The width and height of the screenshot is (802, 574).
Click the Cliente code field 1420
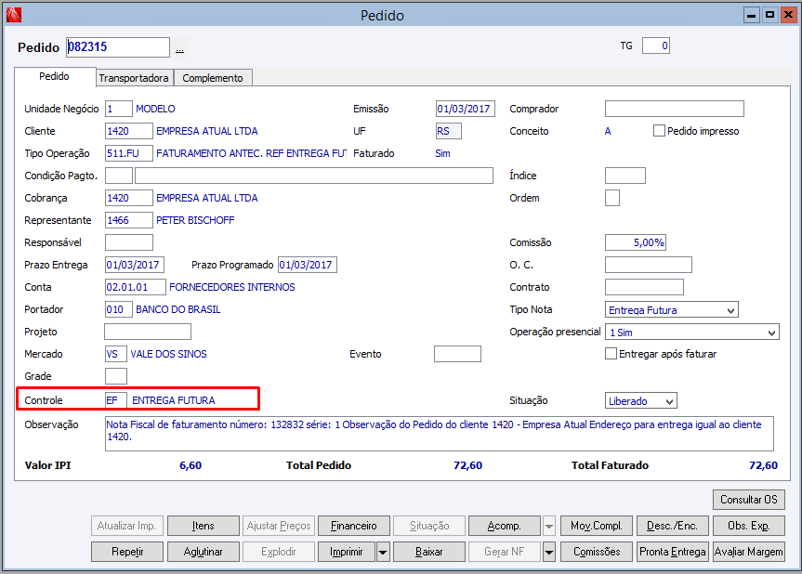click(x=129, y=131)
